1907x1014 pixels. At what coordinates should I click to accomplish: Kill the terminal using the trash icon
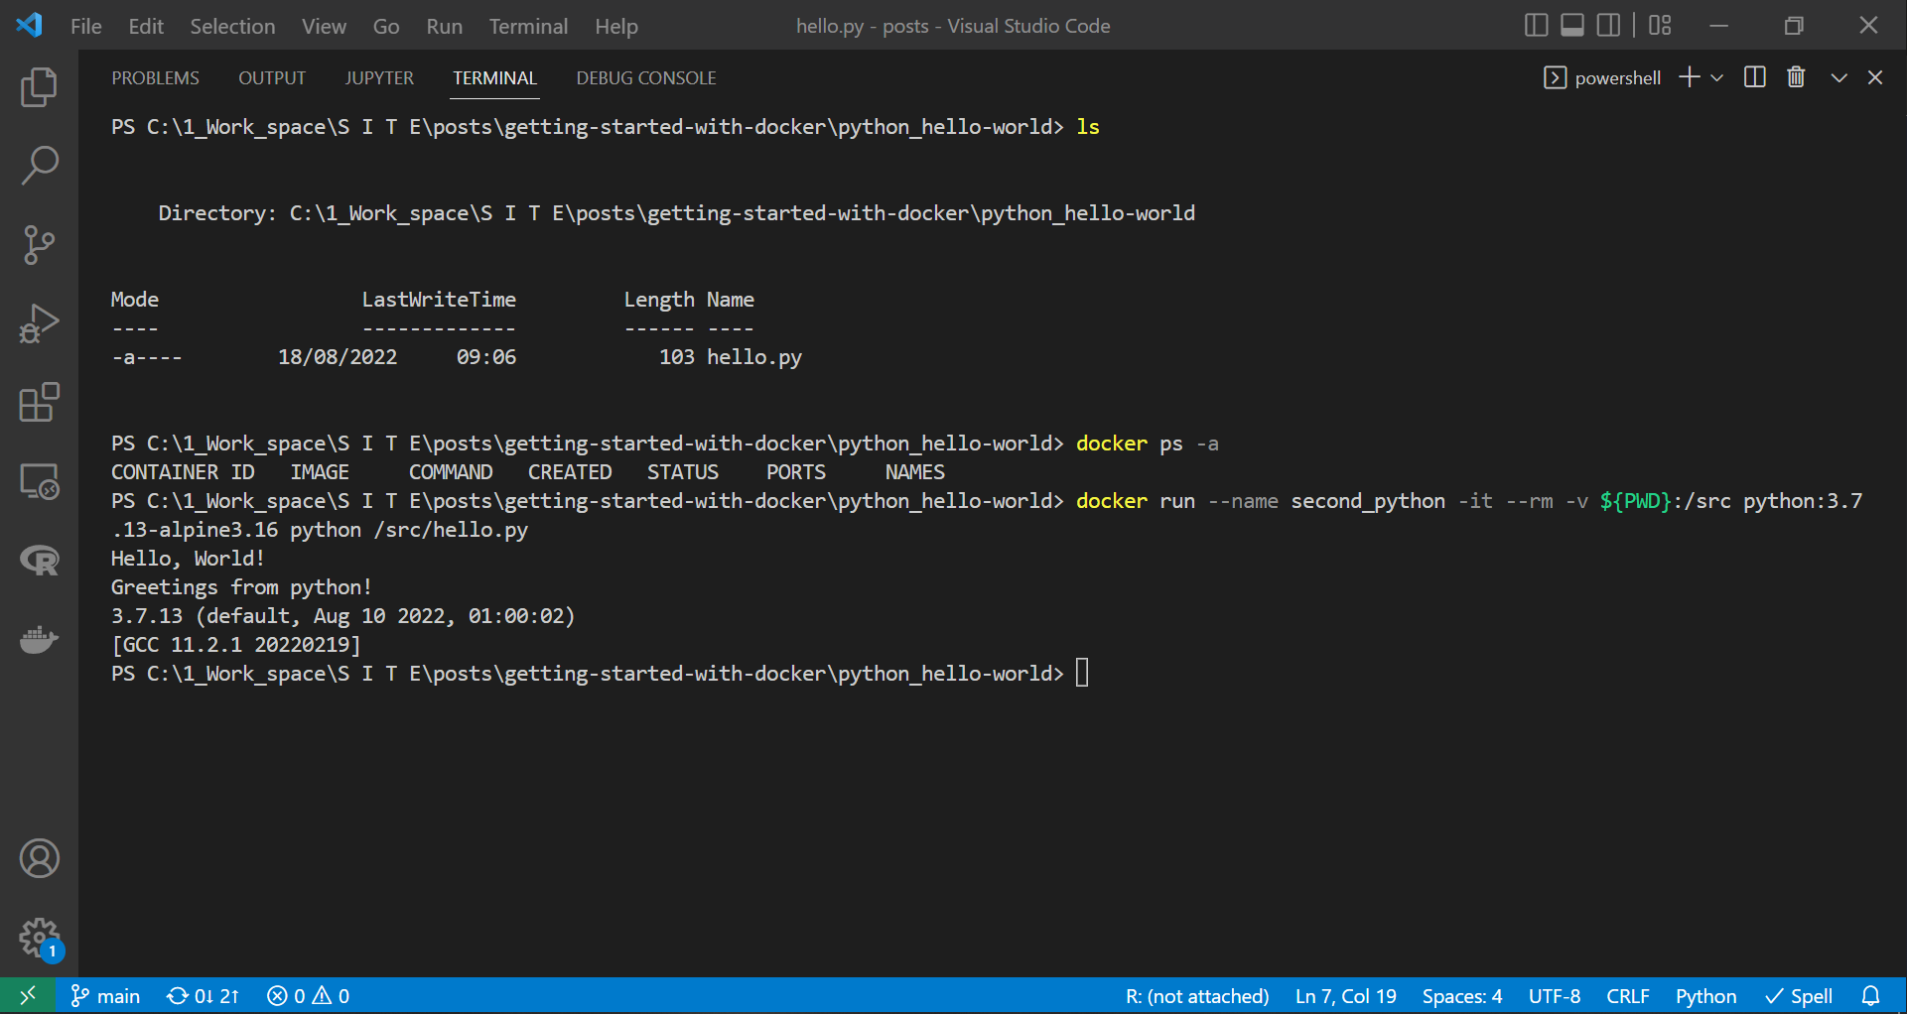pyautogui.click(x=1795, y=76)
